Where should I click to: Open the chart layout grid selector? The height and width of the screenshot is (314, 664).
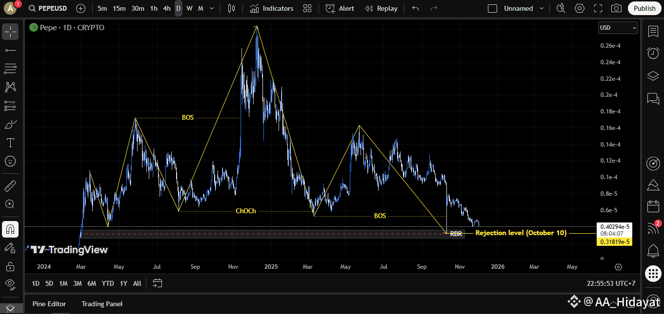click(307, 8)
